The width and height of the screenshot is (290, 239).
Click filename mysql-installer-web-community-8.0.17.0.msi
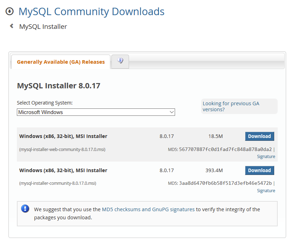62,149
